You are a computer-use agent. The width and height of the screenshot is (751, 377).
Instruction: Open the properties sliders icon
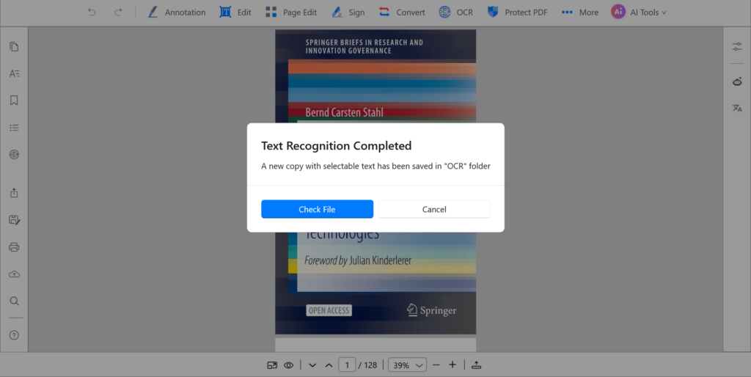click(x=737, y=47)
